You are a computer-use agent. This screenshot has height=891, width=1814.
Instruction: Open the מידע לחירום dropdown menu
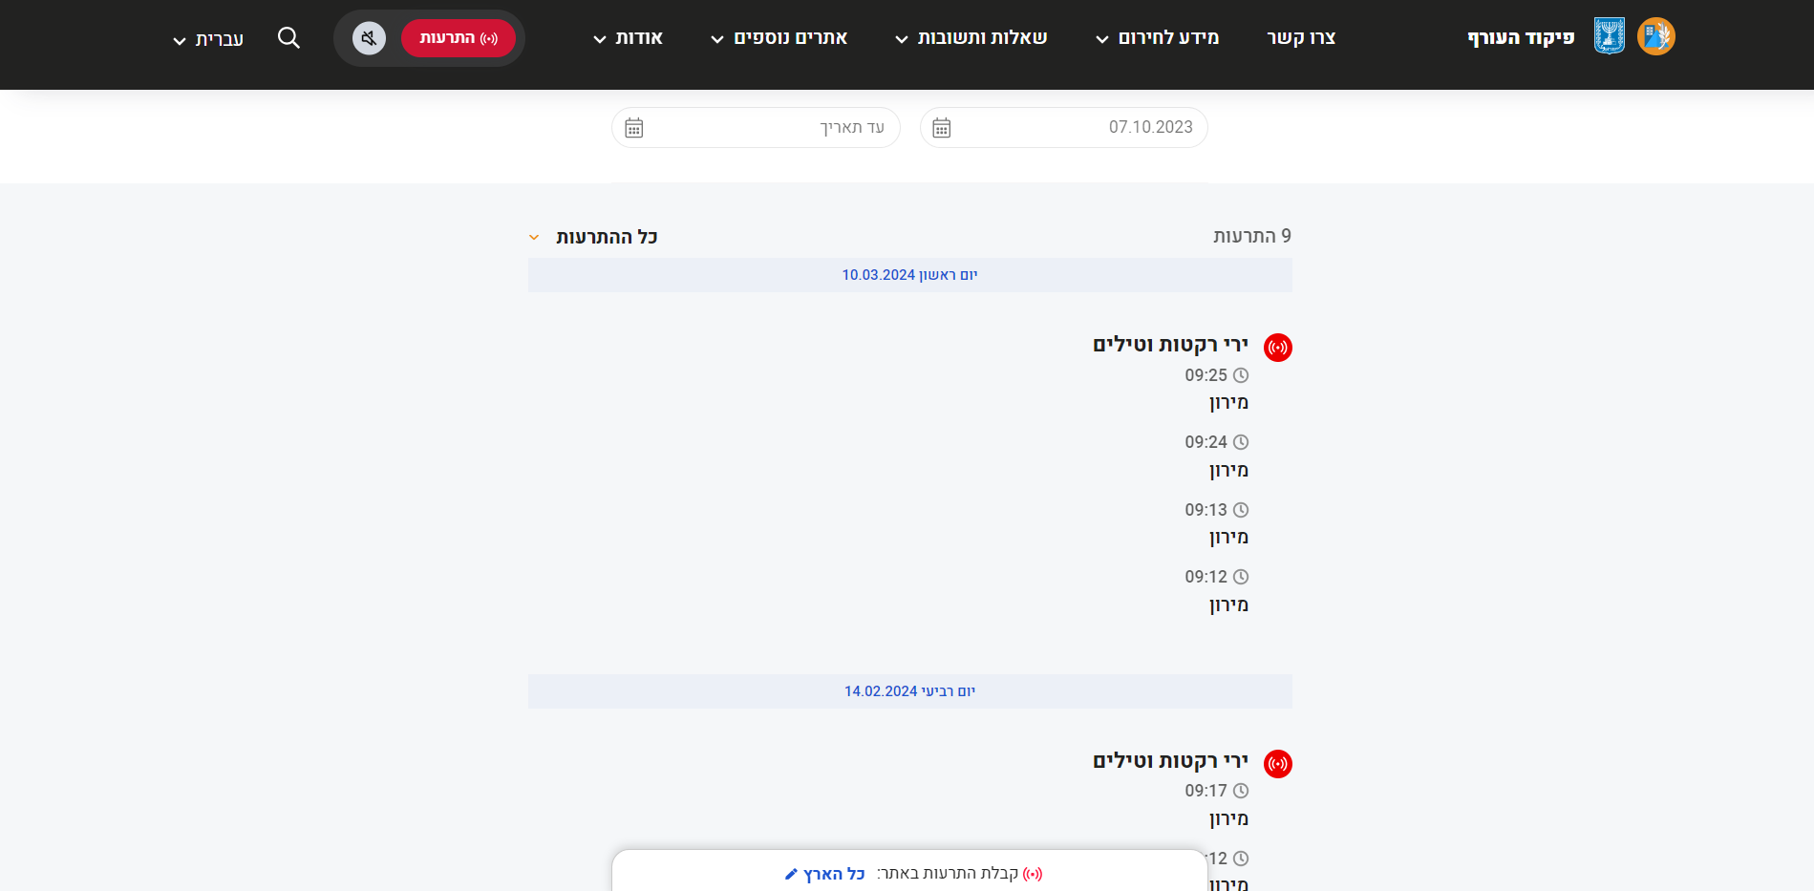click(x=1157, y=38)
